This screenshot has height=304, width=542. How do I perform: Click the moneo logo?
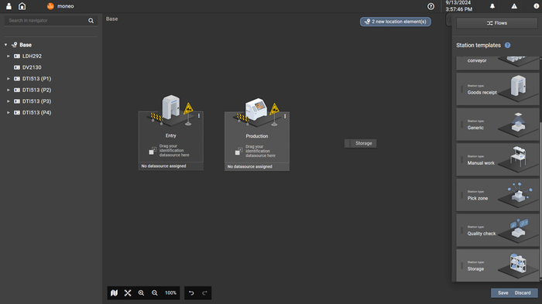50,6
